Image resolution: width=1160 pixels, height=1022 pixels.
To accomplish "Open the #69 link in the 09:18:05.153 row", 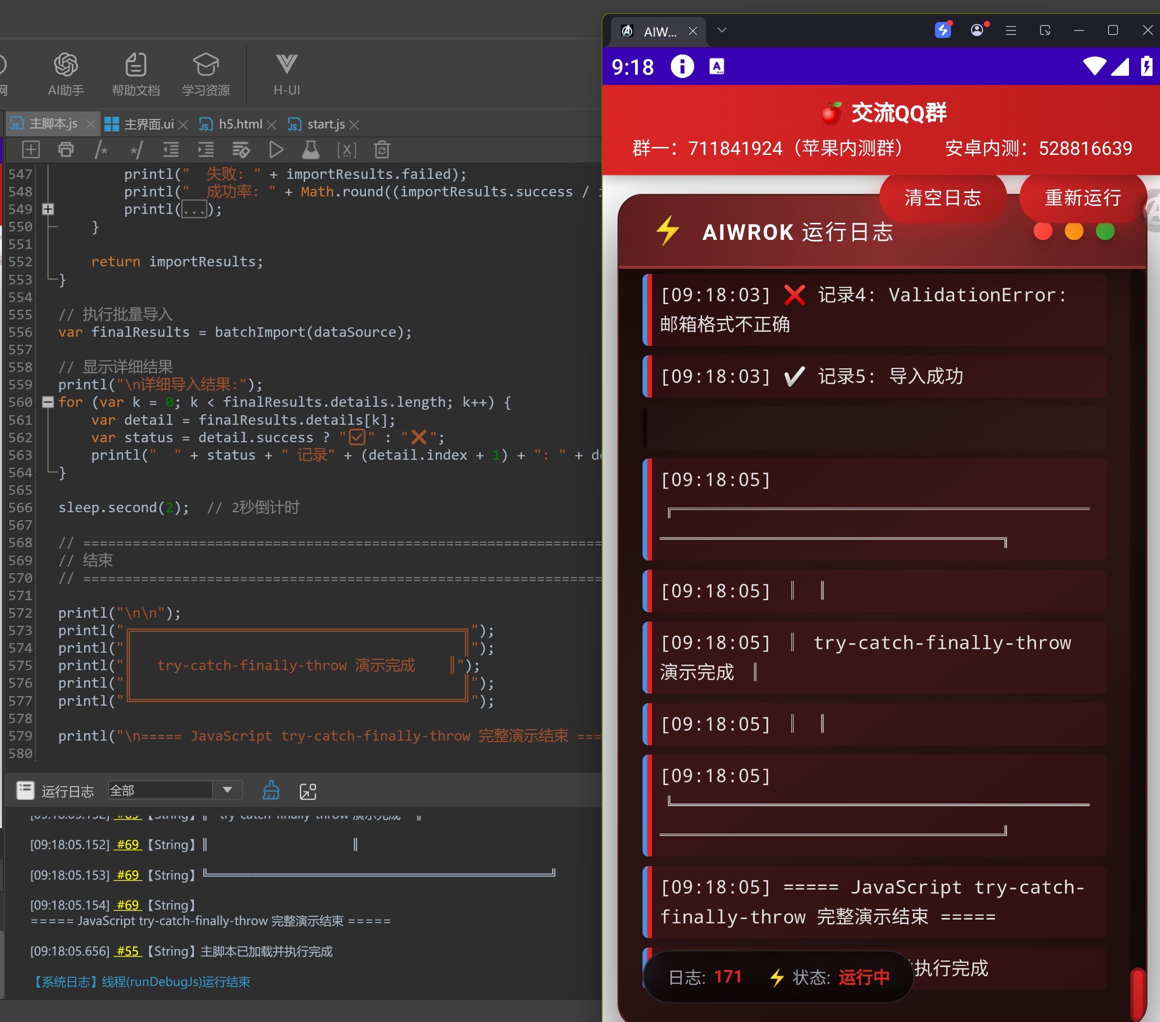I will [128, 875].
